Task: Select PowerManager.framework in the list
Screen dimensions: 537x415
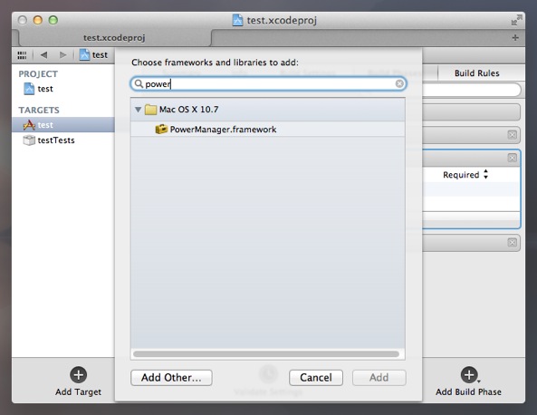Action: (x=267, y=130)
